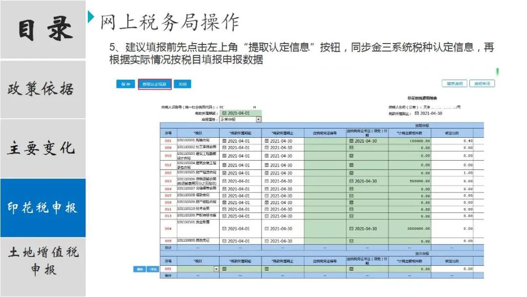This screenshot has width=527, height=297.
Task: Open 书立日期 calendar icon in 其他凭证 row
Action: click(351, 241)
